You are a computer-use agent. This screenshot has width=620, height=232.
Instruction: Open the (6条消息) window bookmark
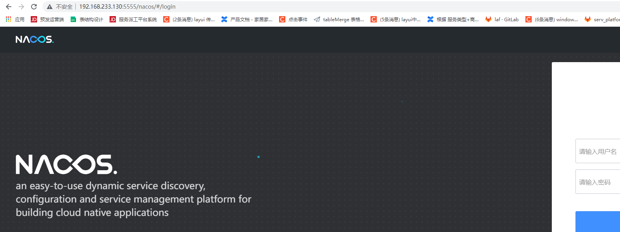pos(552,19)
